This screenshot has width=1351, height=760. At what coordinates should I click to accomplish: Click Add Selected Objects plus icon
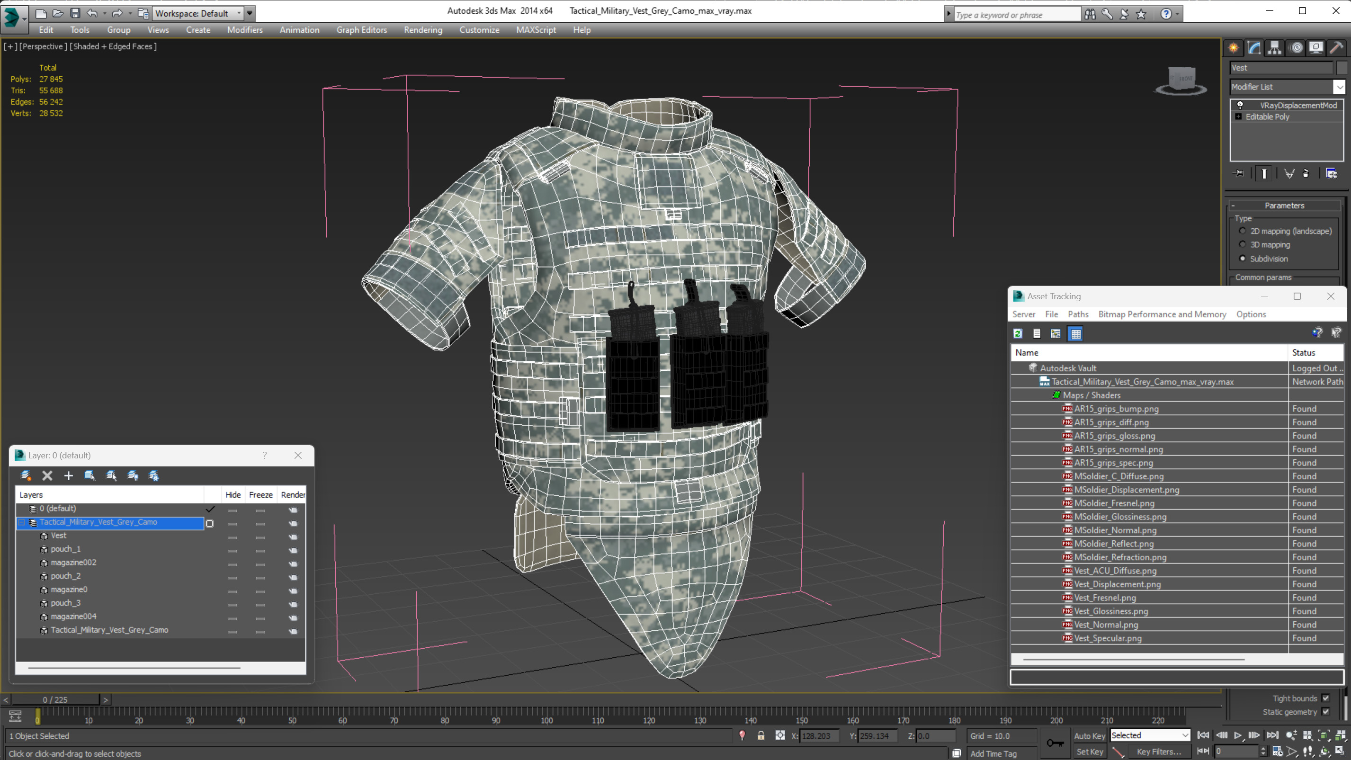(x=68, y=475)
